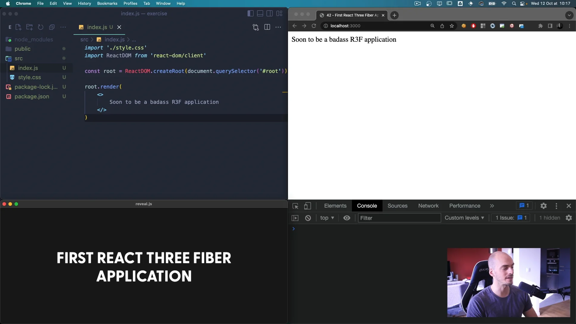Reload the localhost:3000 page

point(314,26)
